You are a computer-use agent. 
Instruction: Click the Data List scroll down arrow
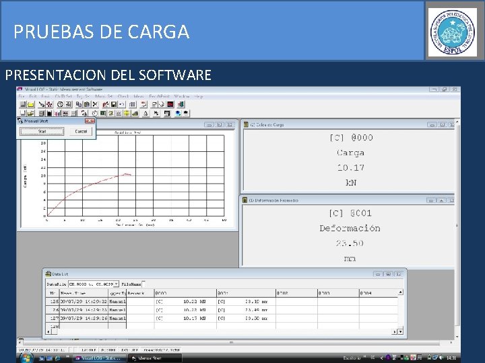pyautogui.click(x=401, y=332)
